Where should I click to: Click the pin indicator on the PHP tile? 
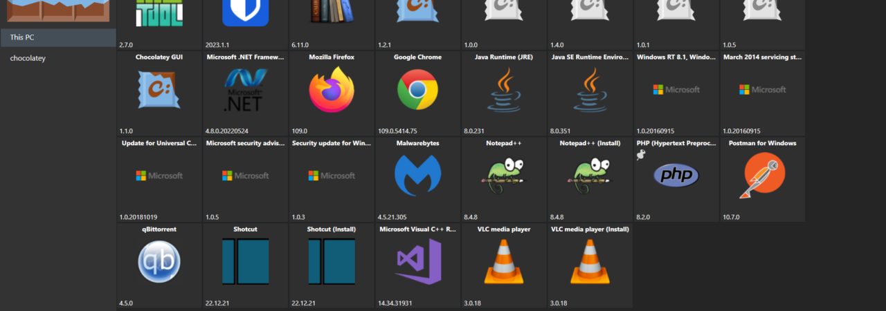point(641,156)
